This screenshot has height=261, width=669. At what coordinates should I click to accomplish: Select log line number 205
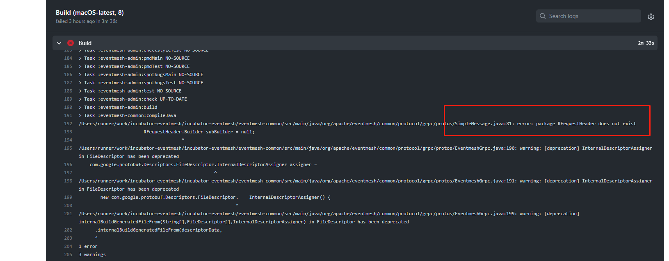tap(68, 254)
